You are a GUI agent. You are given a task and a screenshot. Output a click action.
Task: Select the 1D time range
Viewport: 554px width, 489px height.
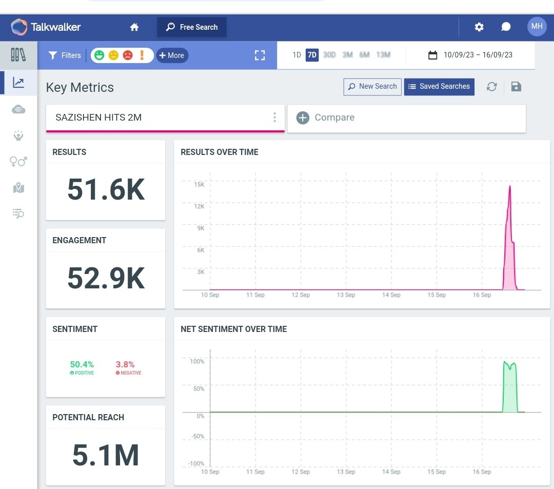(297, 55)
